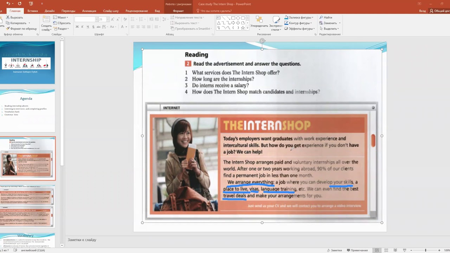Increase font size with larger A icon
This screenshot has height=253, width=450.
pyautogui.click(x=113, y=19)
